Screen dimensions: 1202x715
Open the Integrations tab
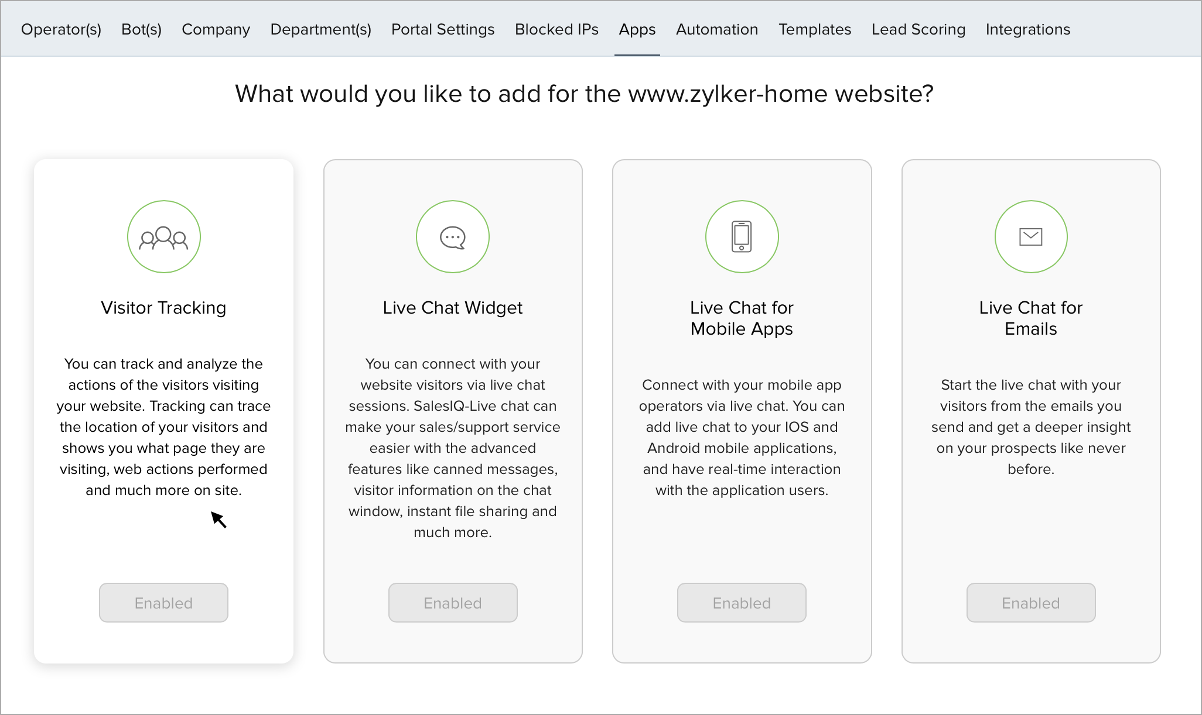1028,29
